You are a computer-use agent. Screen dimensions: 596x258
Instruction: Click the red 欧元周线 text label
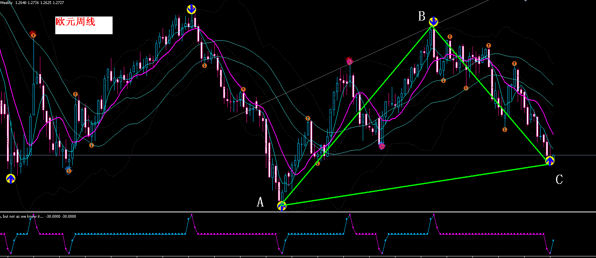click(x=75, y=22)
